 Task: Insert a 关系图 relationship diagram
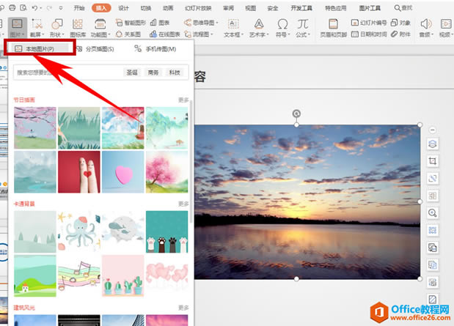[128, 34]
